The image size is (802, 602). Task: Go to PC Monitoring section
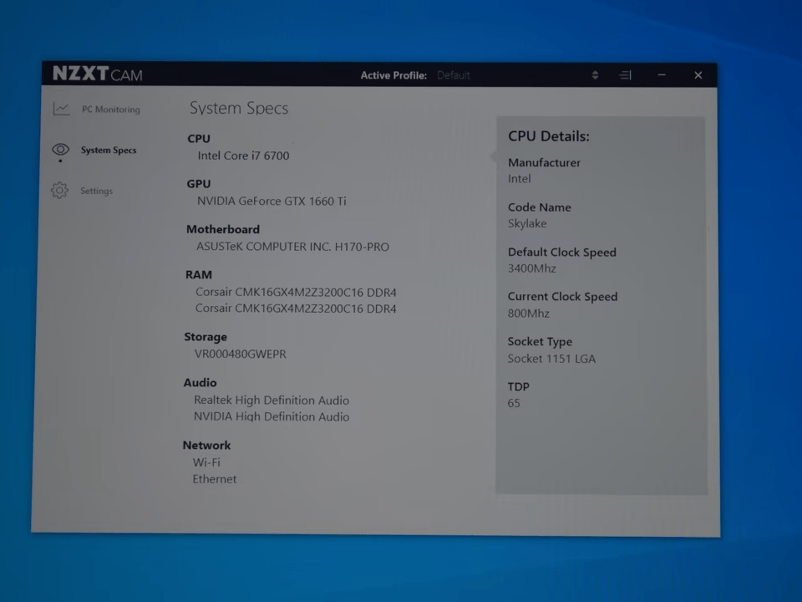tap(111, 109)
